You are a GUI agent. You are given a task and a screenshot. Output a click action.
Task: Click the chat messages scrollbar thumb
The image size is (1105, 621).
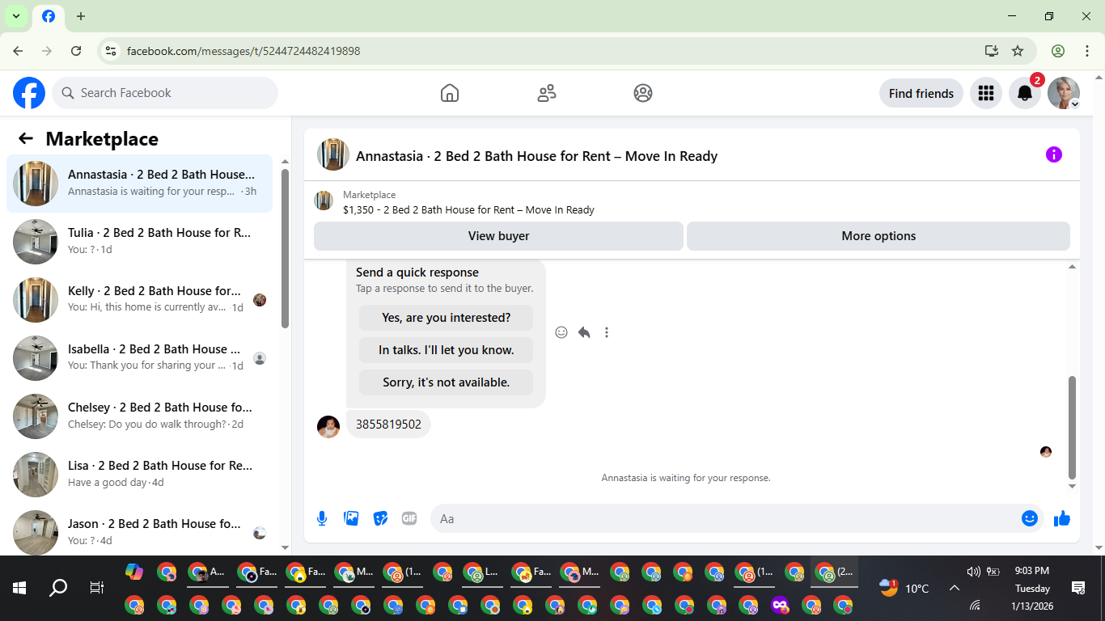click(x=1073, y=428)
